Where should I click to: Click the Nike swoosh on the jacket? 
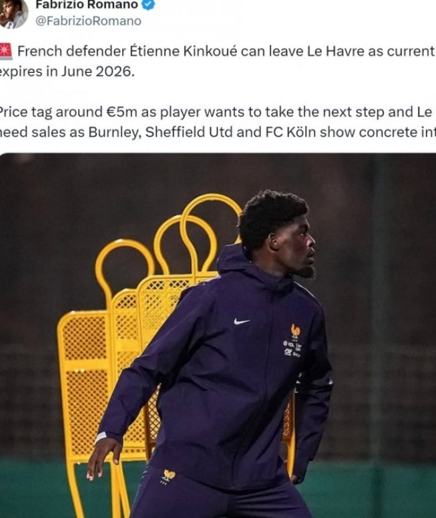point(242,321)
